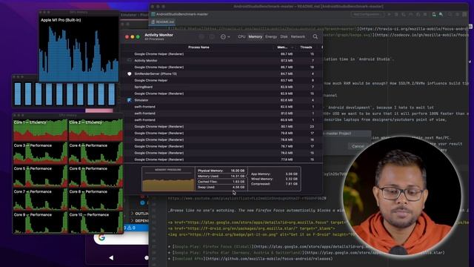Click the Core 3 Performance CPU graph

click(x=40, y=153)
